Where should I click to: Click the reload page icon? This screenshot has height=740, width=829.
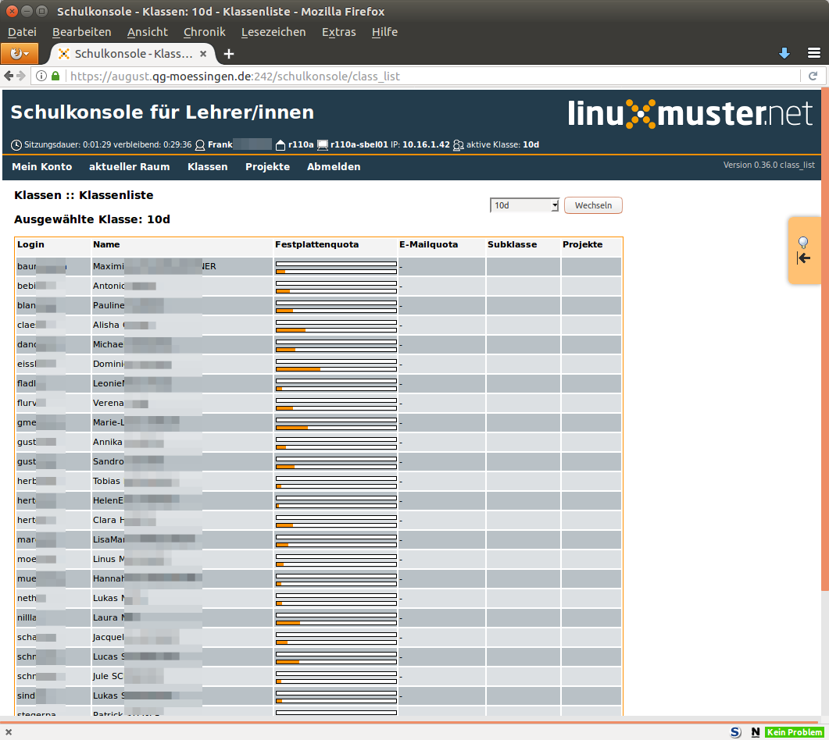813,76
